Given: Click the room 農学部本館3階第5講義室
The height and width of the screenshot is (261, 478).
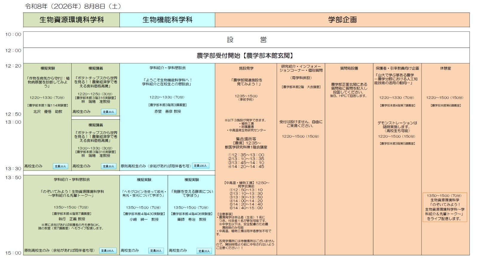Looking at the screenshot, I should click(397, 144).
